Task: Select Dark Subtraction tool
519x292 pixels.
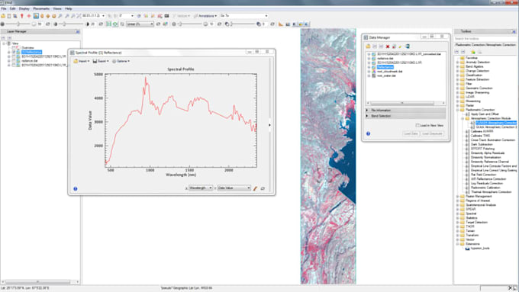Action: [482, 144]
